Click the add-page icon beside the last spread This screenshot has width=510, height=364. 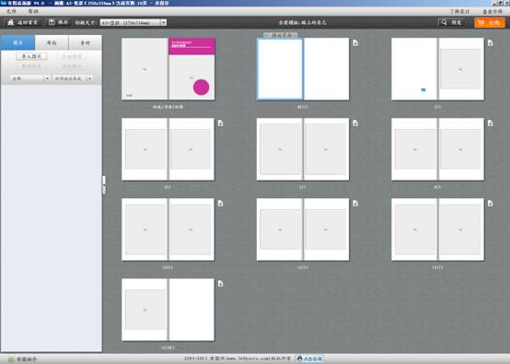pos(221,283)
